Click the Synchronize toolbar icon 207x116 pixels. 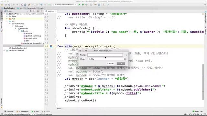click(9, 5)
